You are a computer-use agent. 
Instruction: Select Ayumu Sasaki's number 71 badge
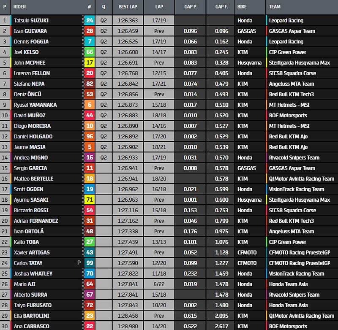point(90,200)
